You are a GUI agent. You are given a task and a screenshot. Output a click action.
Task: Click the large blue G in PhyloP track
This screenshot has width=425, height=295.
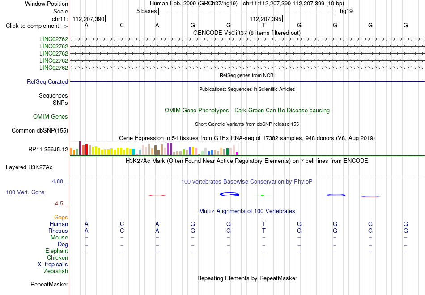pos(229,194)
